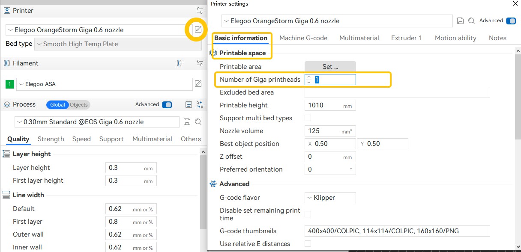Save the 0.30mm Standard process preset
This screenshot has height=252, width=521.
click(187, 122)
